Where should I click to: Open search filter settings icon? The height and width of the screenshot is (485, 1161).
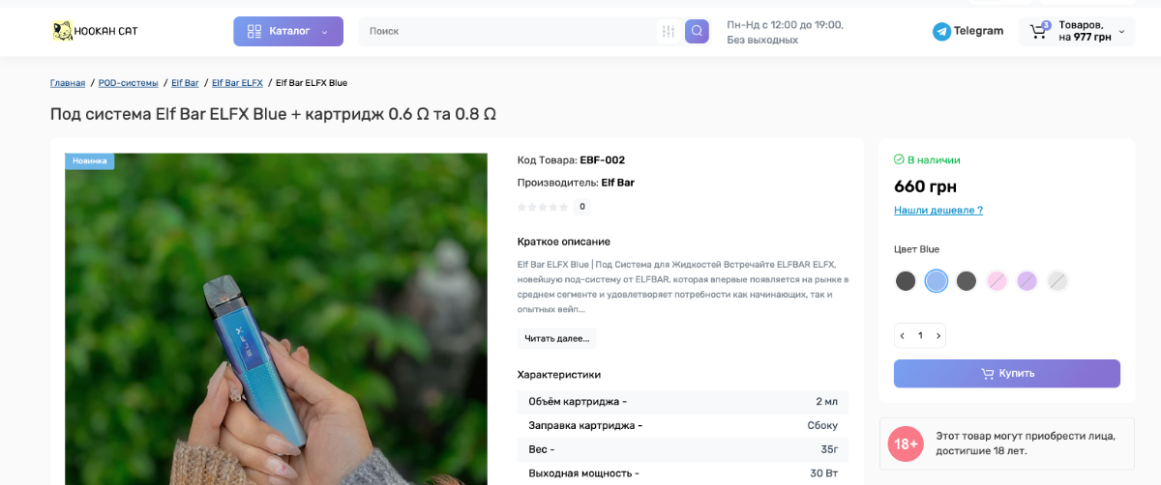tap(669, 32)
